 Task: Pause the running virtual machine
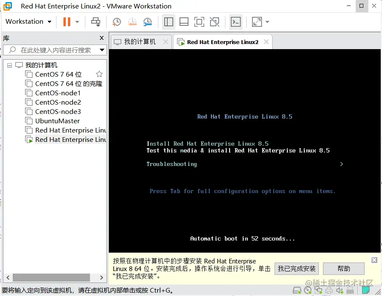(67, 22)
